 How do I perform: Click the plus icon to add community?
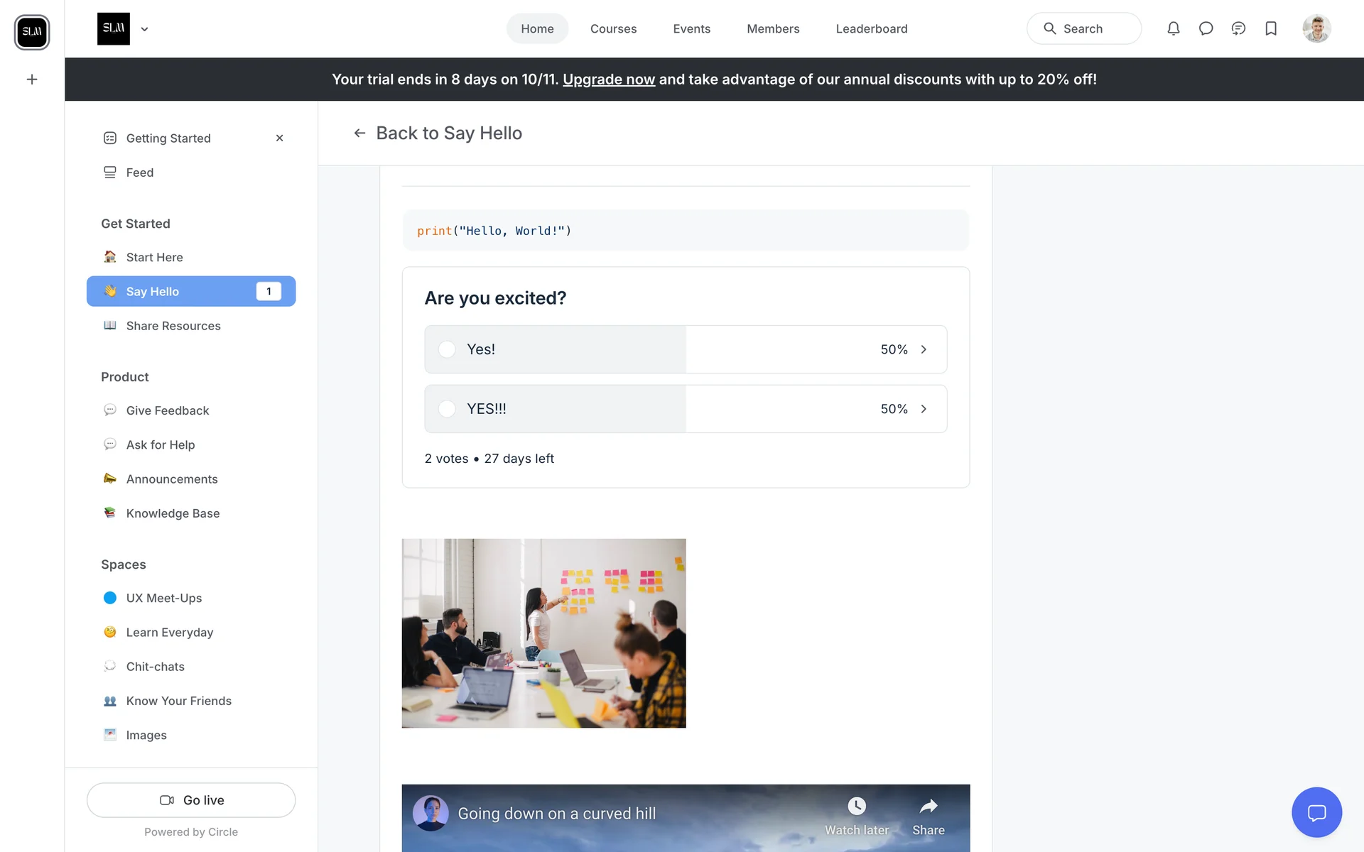point(32,80)
